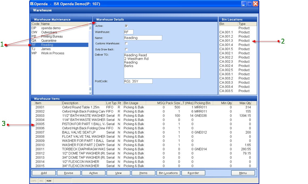Select item 20008 FLOAT VALVE TAIL WASHER
Image resolution: width=308 pixels, height=184 pixels.
tap(143, 136)
